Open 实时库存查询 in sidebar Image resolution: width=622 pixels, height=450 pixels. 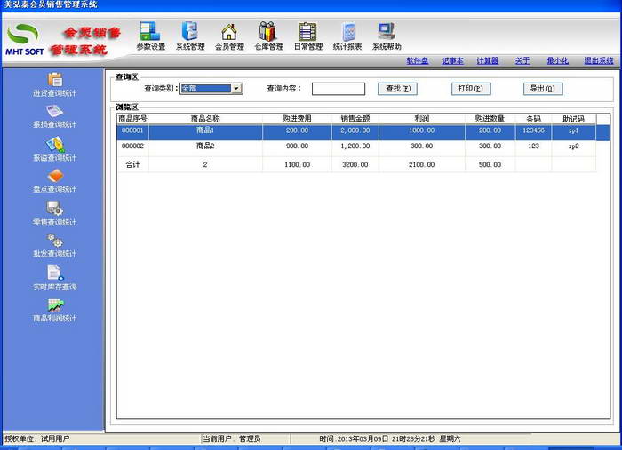click(x=55, y=278)
